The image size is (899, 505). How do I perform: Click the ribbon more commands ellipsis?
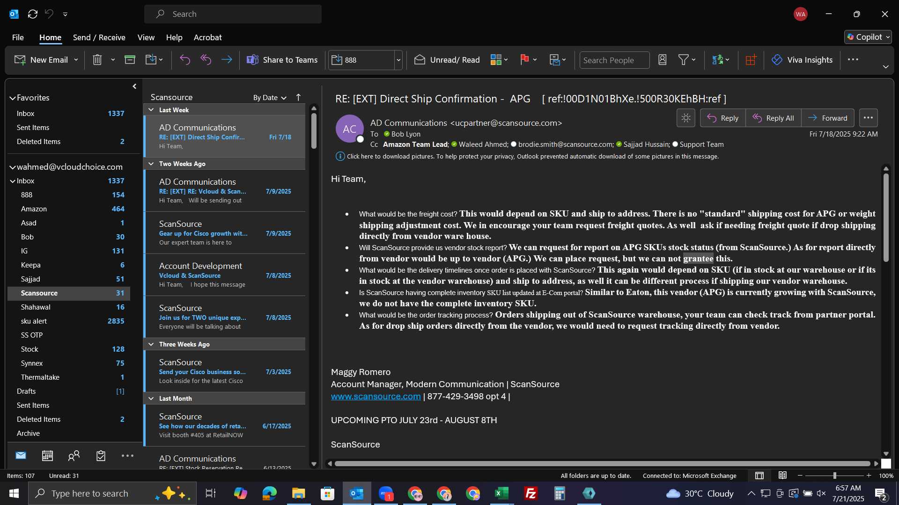tap(853, 59)
